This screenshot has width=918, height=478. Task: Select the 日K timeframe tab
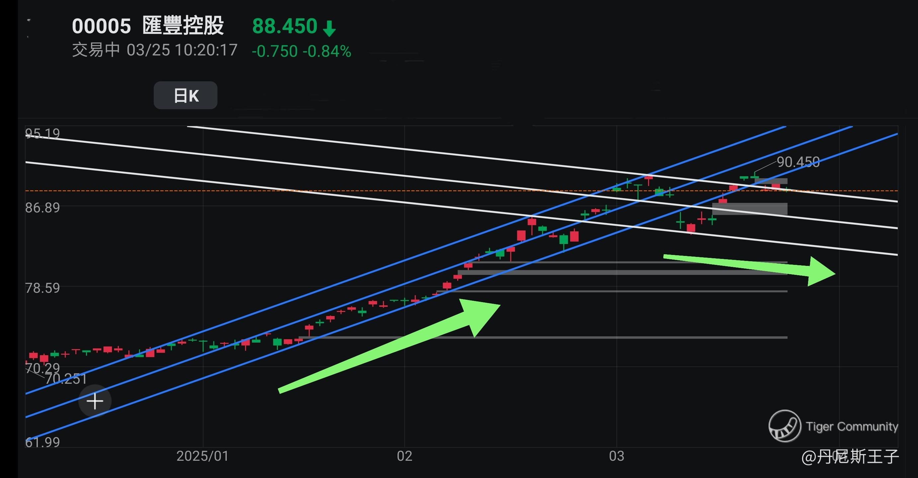click(185, 96)
